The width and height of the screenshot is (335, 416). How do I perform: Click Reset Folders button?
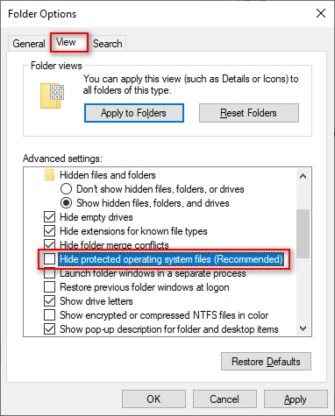coord(249,113)
